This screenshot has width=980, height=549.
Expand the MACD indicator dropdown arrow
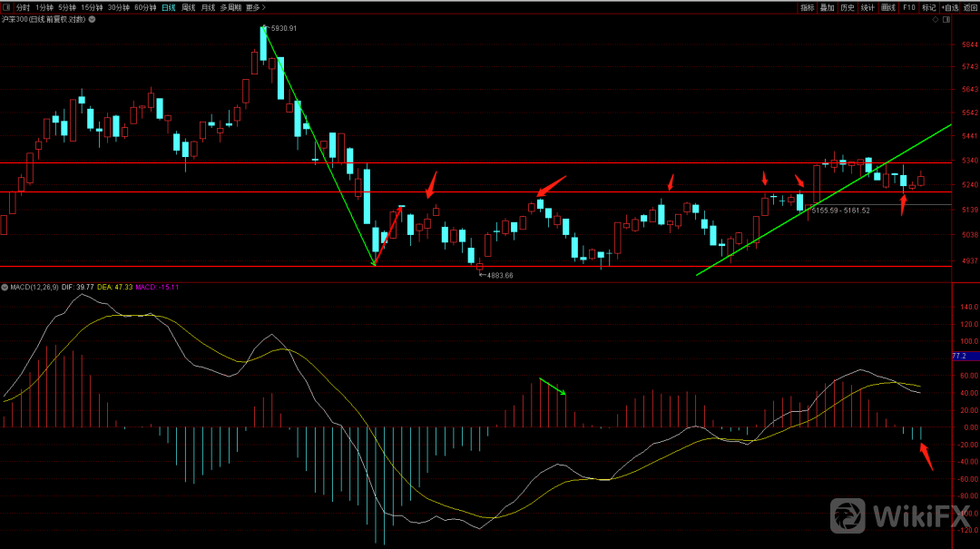5,287
